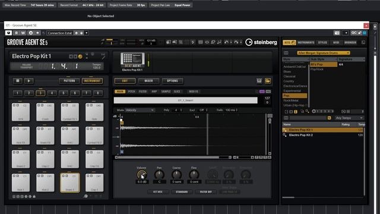This screenshot has width=380, height=214.
Task: Click the Volume knob
Action: click(x=141, y=174)
